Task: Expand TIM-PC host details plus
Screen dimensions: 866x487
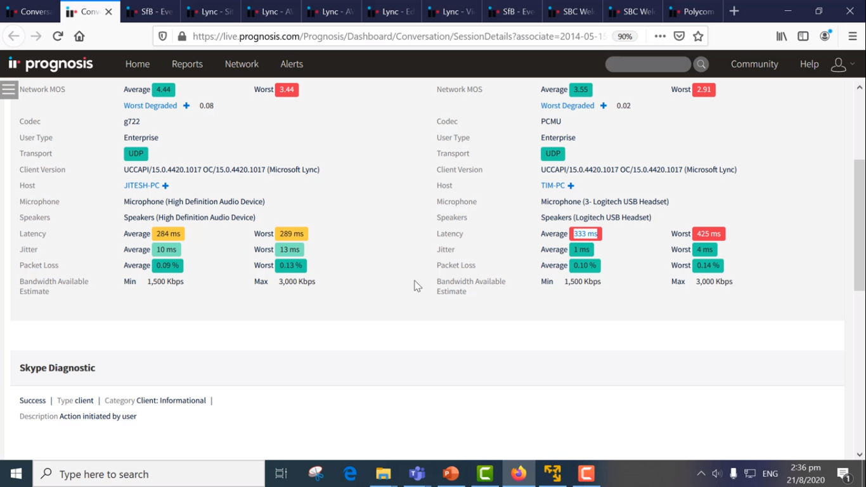Action: tap(571, 186)
